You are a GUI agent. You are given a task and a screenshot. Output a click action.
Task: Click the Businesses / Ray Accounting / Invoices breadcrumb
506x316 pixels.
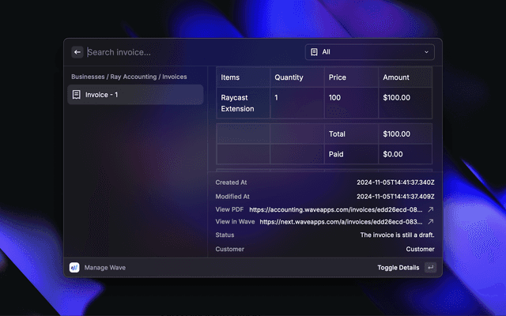pos(129,77)
